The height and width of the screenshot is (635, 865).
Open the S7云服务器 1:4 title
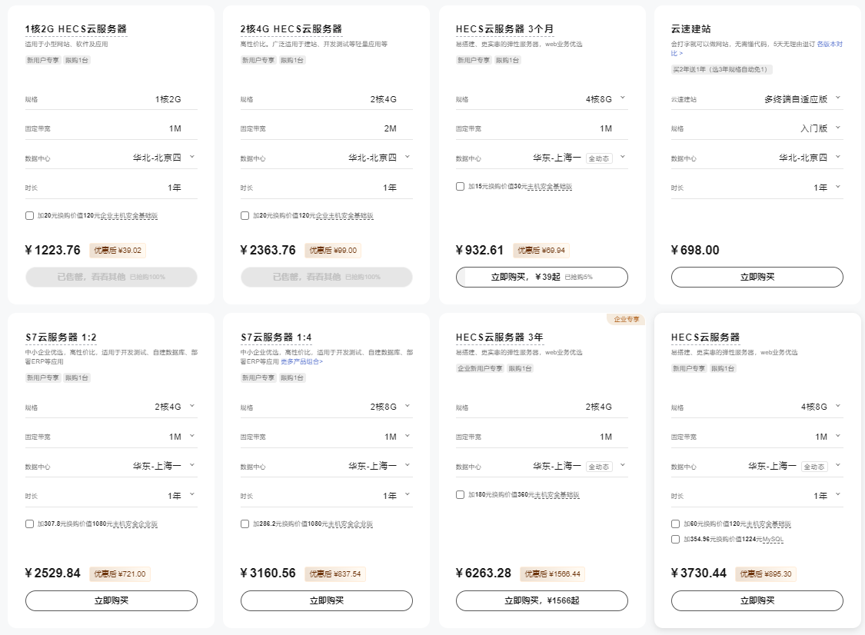tap(276, 337)
